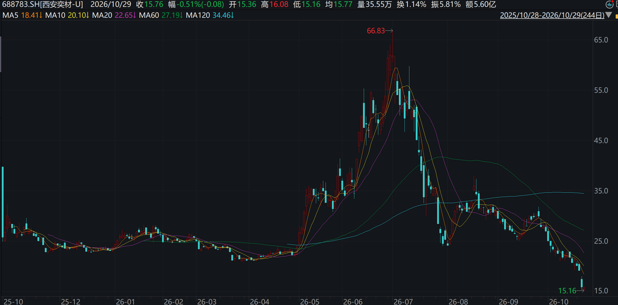Click the gray scrollbar handle on left edge
The image size is (618, 305).
click(1, 54)
